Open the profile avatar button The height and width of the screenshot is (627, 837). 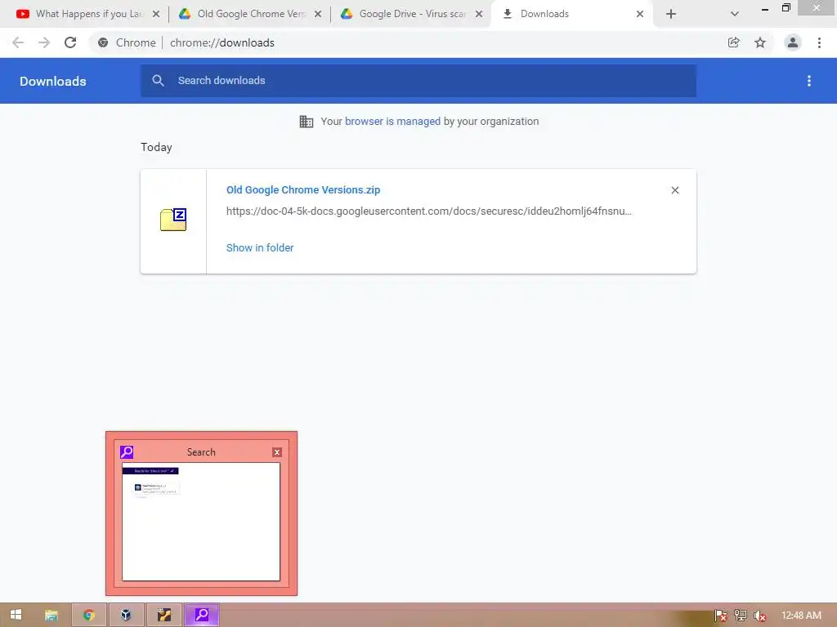(x=793, y=42)
